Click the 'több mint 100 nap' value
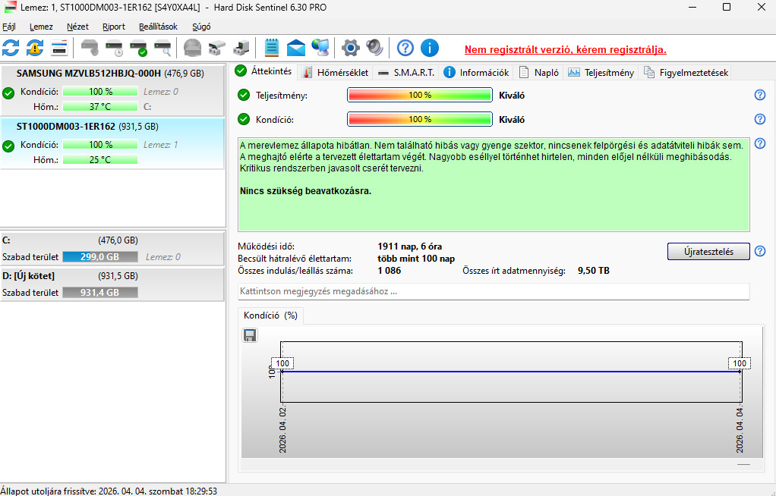This screenshot has height=496, width=776. (x=416, y=259)
